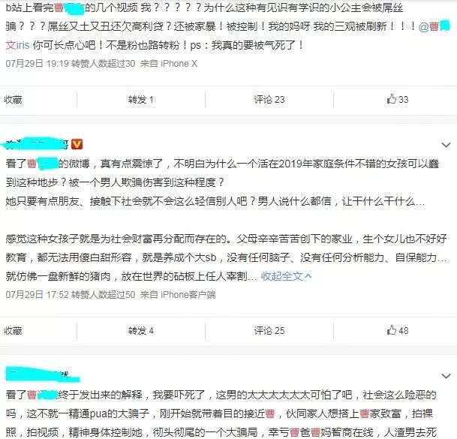Image resolution: width=457 pixels, height=439 pixels.
Task: Like the post with 48 likes
Action: click(x=398, y=330)
